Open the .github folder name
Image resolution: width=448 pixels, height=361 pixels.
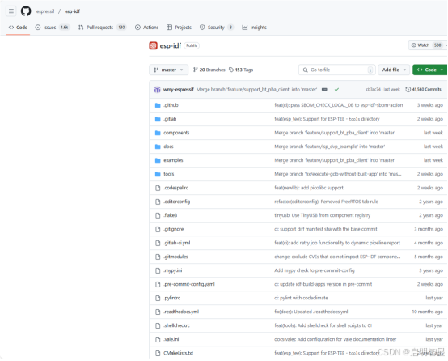pos(171,105)
